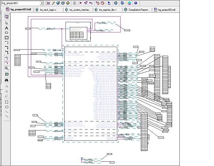Open the hg_project03 project dropdown

(22, 3)
